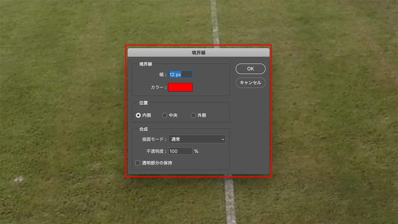
Task: Choose the 中央 position radio button
Action: coord(165,115)
